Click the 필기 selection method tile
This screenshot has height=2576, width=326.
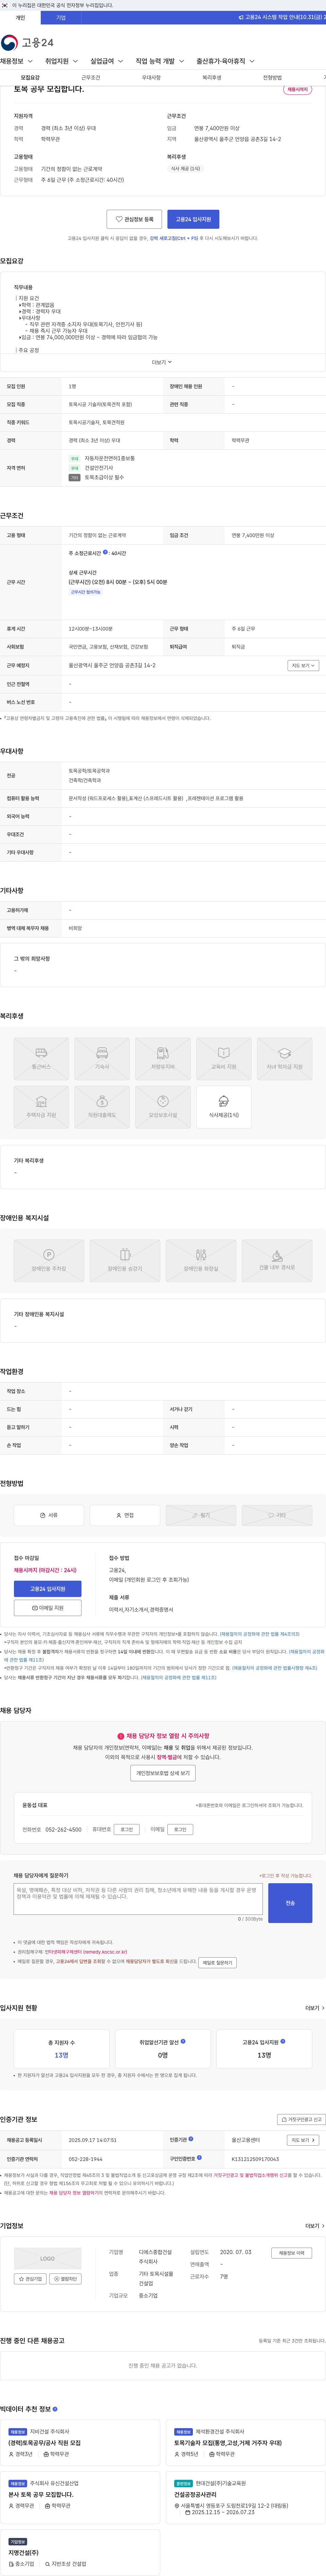click(201, 1515)
